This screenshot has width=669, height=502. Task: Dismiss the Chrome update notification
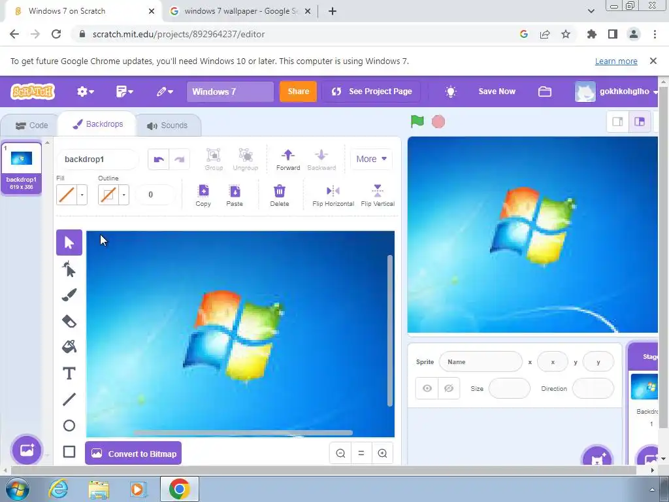(653, 61)
